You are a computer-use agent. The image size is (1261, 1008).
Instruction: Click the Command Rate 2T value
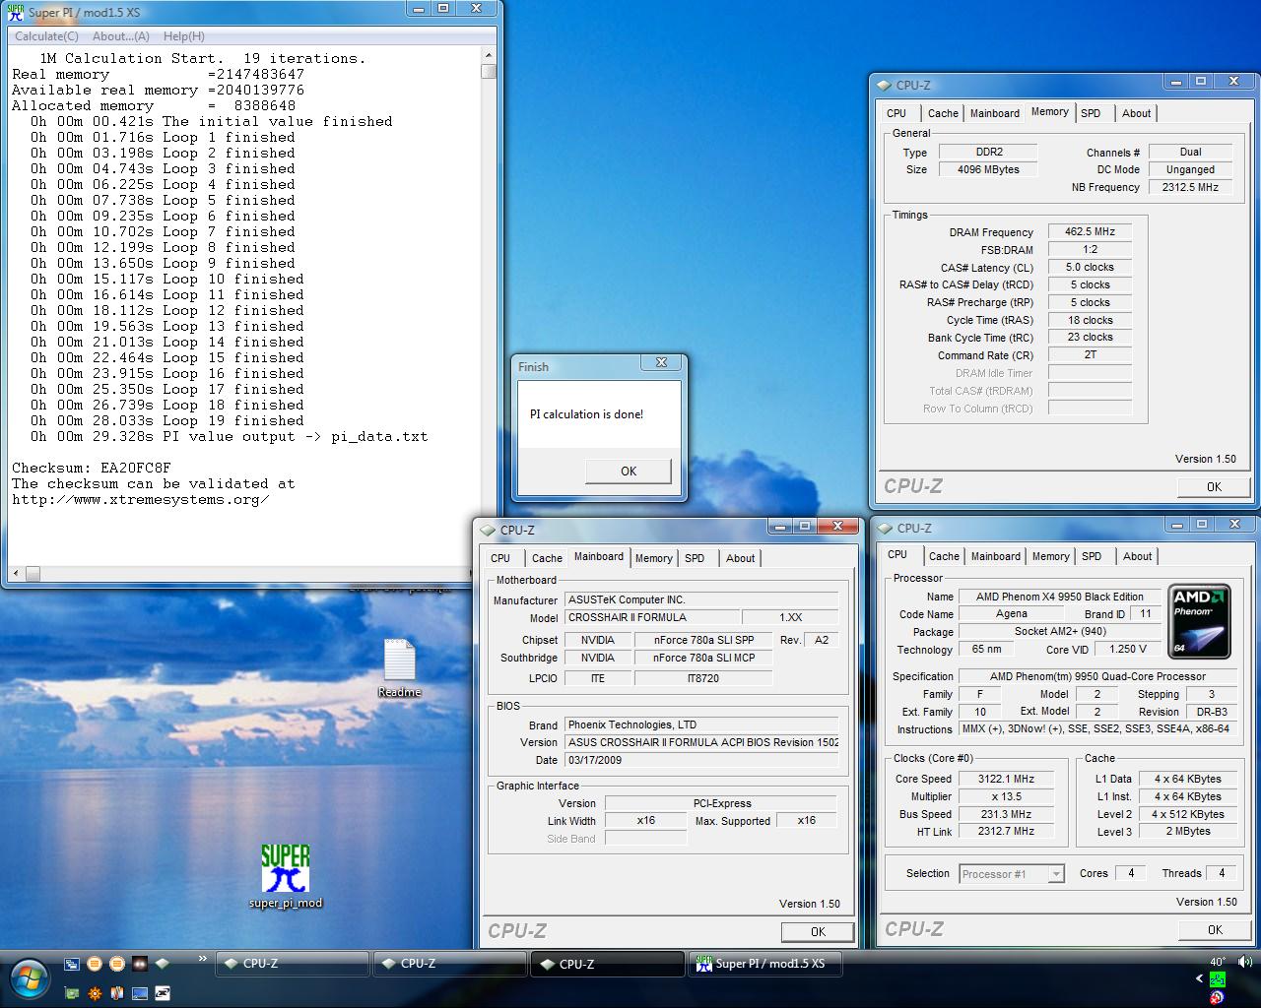click(x=1090, y=355)
